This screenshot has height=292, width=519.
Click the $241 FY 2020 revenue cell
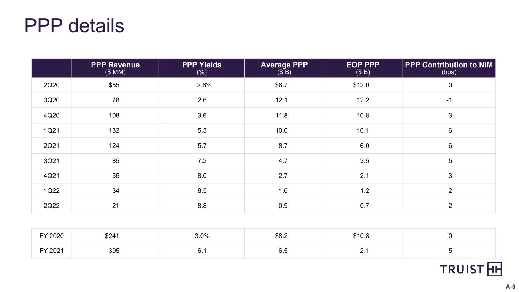pos(112,236)
